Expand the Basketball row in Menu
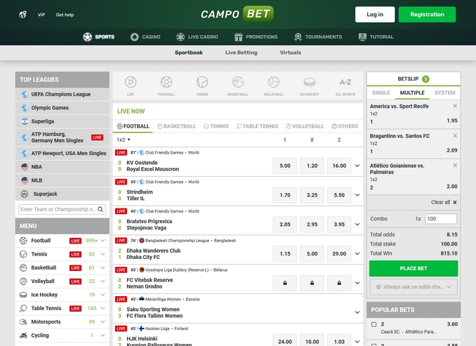 click(103, 267)
